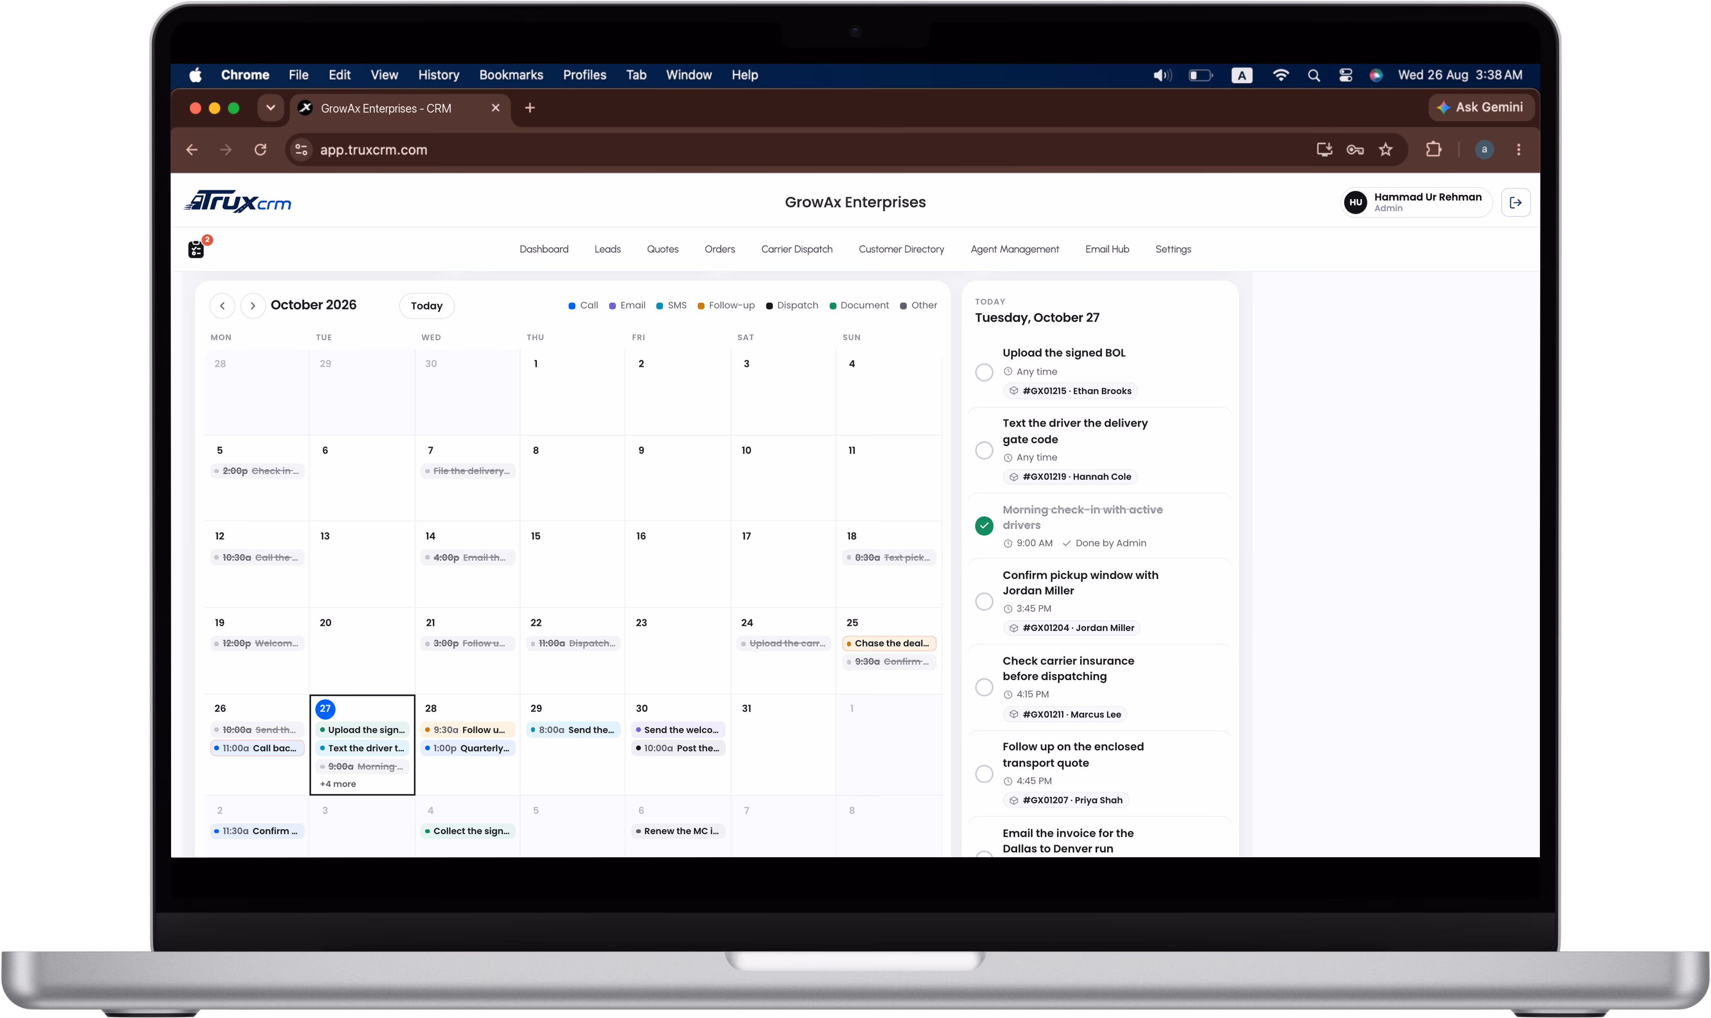Viewport: 1711px width, 1018px height.
Task: Open the Bookmarks menu in the menu bar
Action: click(x=511, y=75)
